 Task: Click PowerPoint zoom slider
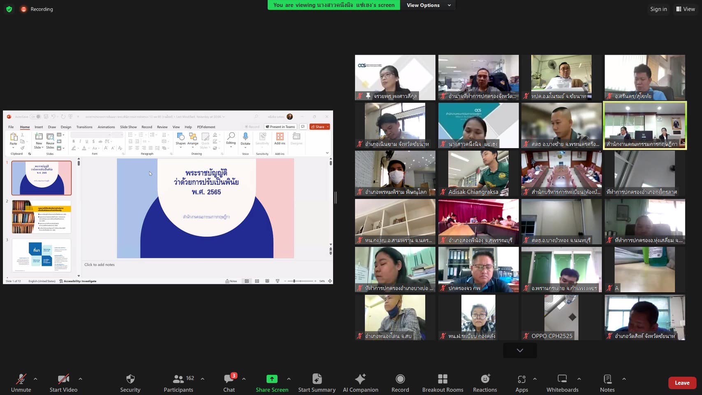click(x=300, y=281)
